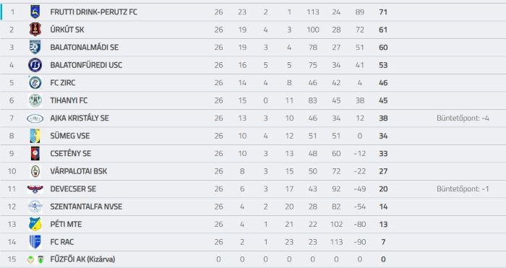This screenshot has height=268, width=506.
Task: Click the 71 points value of leader
Action: click(x=383, y=12)
